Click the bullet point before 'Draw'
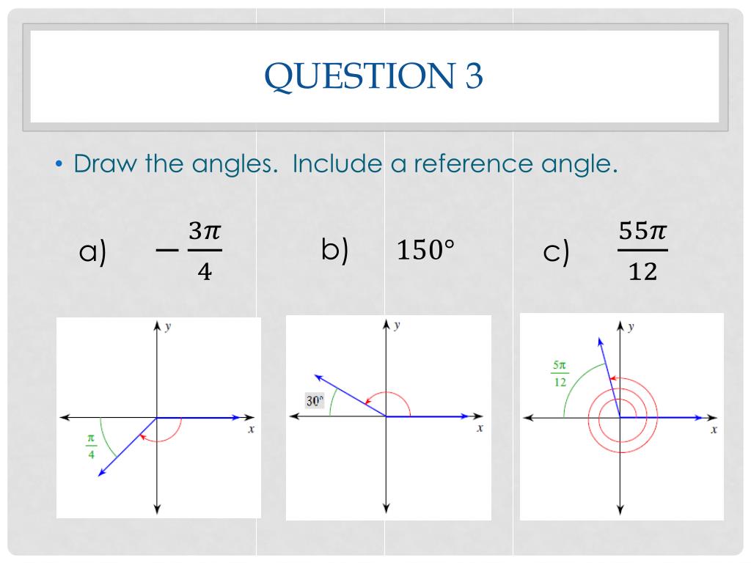This screenshot has height=563, width=751. [x=59, y=165]
